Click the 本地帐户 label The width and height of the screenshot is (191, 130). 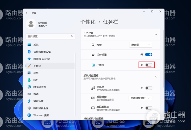tap(43, 26)
